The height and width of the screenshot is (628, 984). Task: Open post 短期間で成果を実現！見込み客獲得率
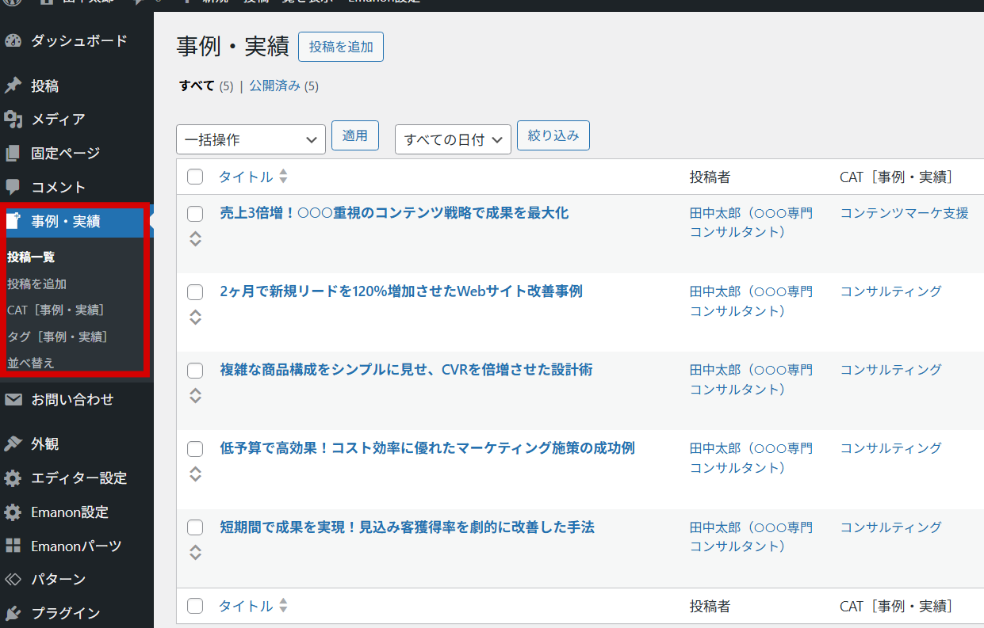pos(407,527)
